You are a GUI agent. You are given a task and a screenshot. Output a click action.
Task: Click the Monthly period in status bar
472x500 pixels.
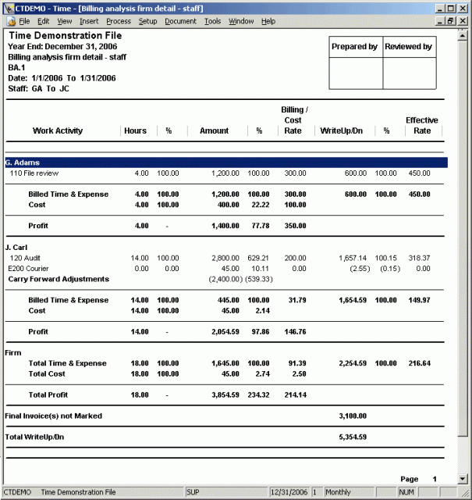pyautogui.click(x=338, y=492)
